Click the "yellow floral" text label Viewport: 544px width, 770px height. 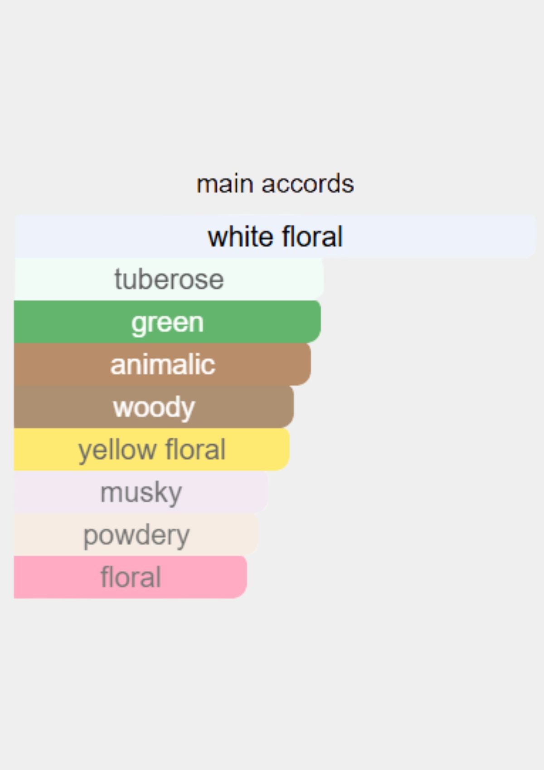tap(152, 450)
